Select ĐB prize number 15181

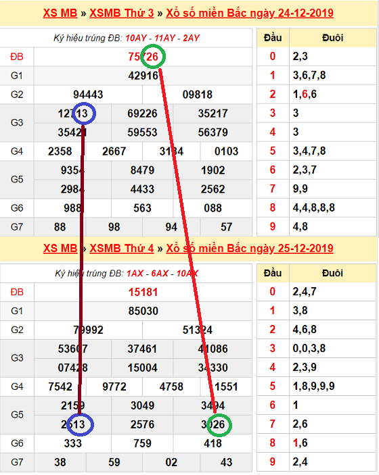(x=143, y=293)
